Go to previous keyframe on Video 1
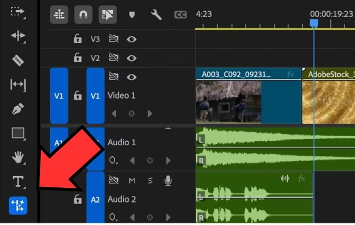This screenshot has height=225, width=355. [114, 113]
